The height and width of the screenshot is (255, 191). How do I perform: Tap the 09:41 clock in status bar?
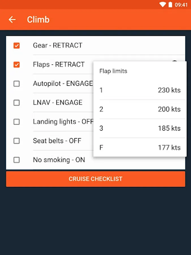click(181, 5)
